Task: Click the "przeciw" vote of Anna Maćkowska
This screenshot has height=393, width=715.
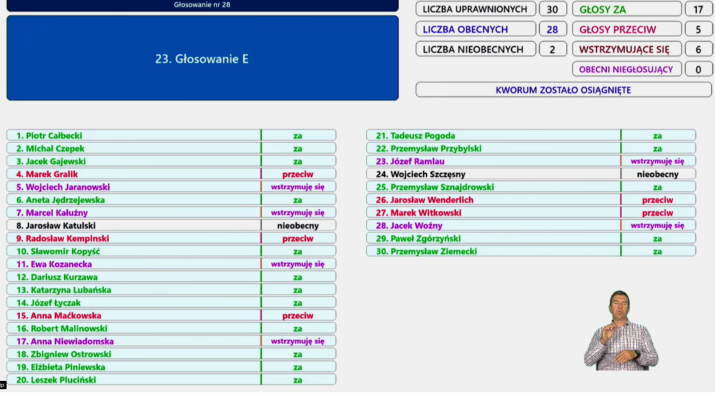Action: pyautogui.click(x=297, y=316)
